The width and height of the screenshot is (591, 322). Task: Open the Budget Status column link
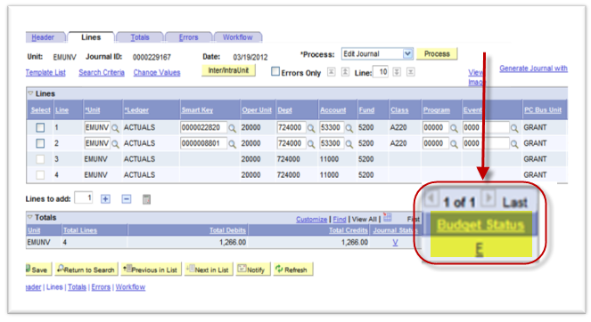480,224
